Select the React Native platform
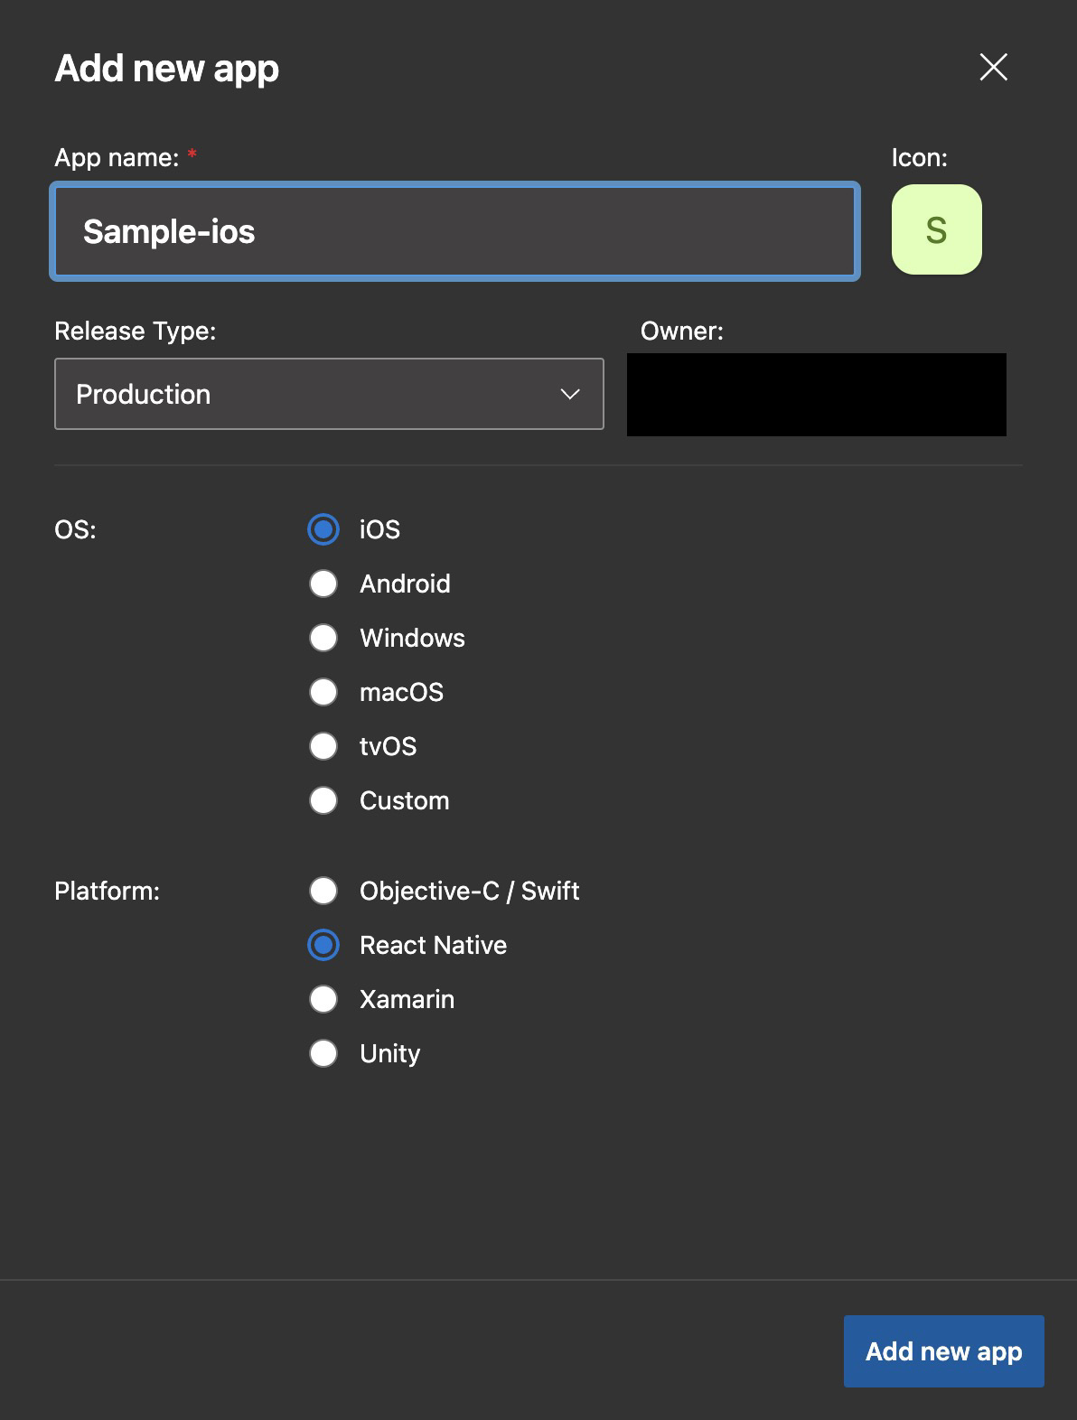 (323, 945)
